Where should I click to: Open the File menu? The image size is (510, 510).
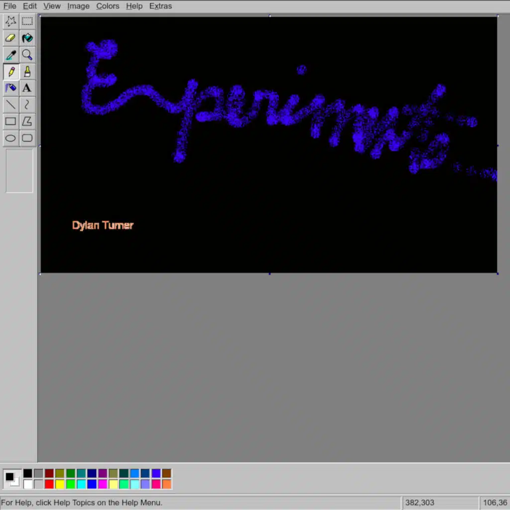10,6
